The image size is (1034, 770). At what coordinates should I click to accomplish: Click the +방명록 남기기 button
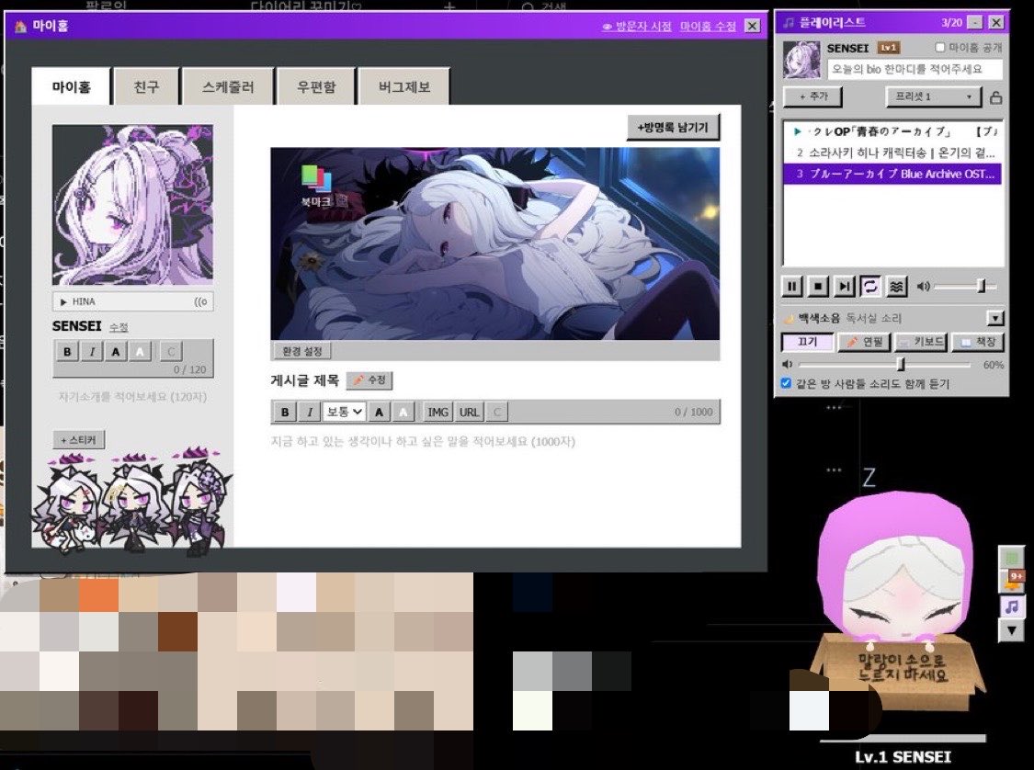click(x=673, y=127)
